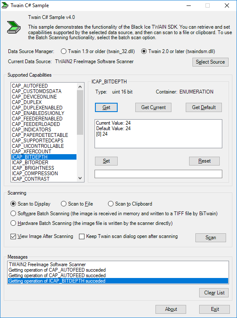The image size is (237, 318).
Task: Click the capability value input field
Action: point(158,174)
